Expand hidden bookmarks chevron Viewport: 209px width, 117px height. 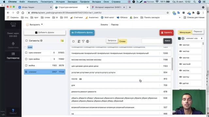click(180, 17)
